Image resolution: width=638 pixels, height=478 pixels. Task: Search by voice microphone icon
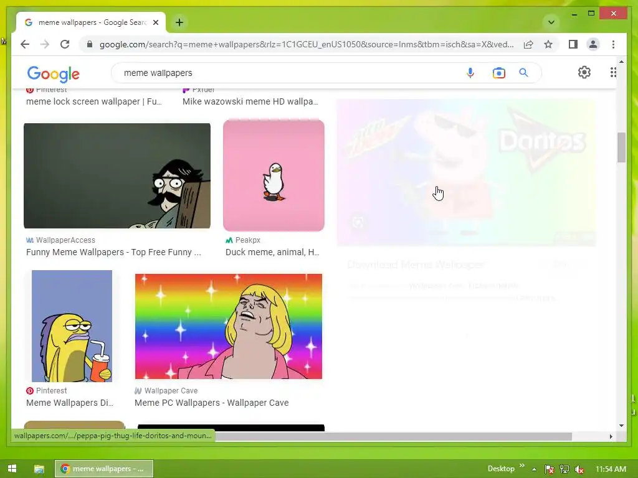coord(470,73)
